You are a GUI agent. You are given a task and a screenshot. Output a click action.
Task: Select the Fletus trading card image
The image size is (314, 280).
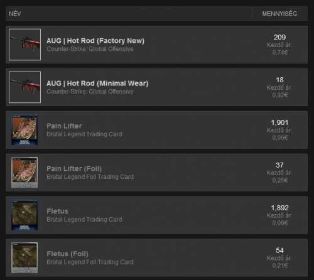pos(24,215)
